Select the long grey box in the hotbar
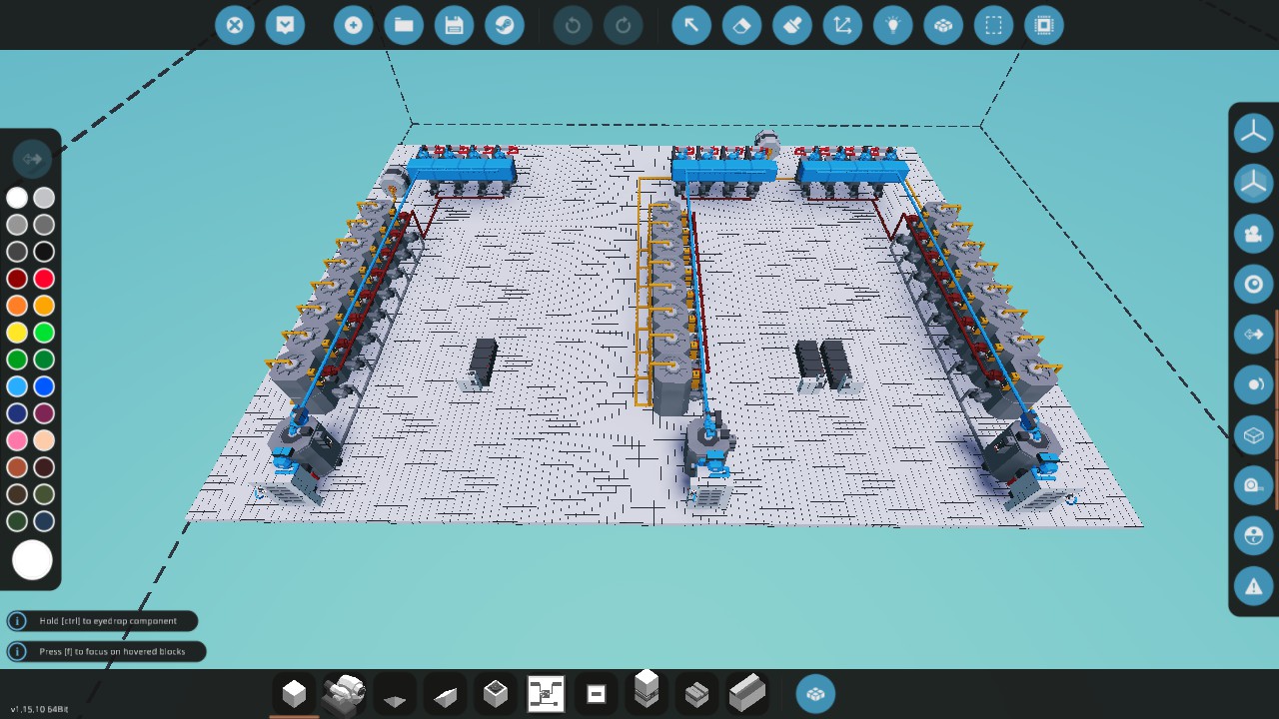The image size is (1279, 719). pyautogui.click(x=747, y=693)
